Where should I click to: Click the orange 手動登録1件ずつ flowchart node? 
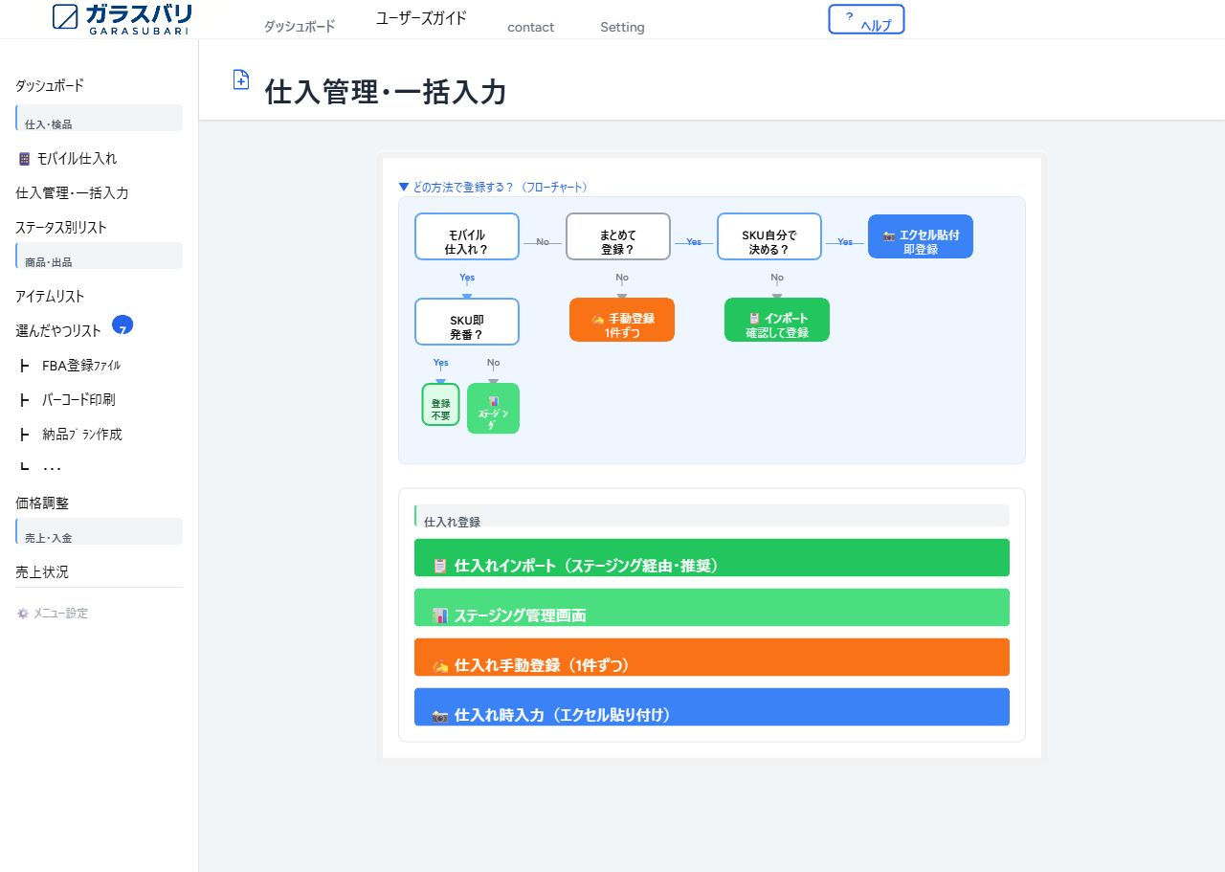621,320
